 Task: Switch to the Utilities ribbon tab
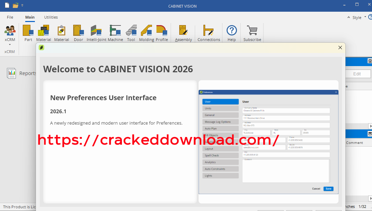51,17
